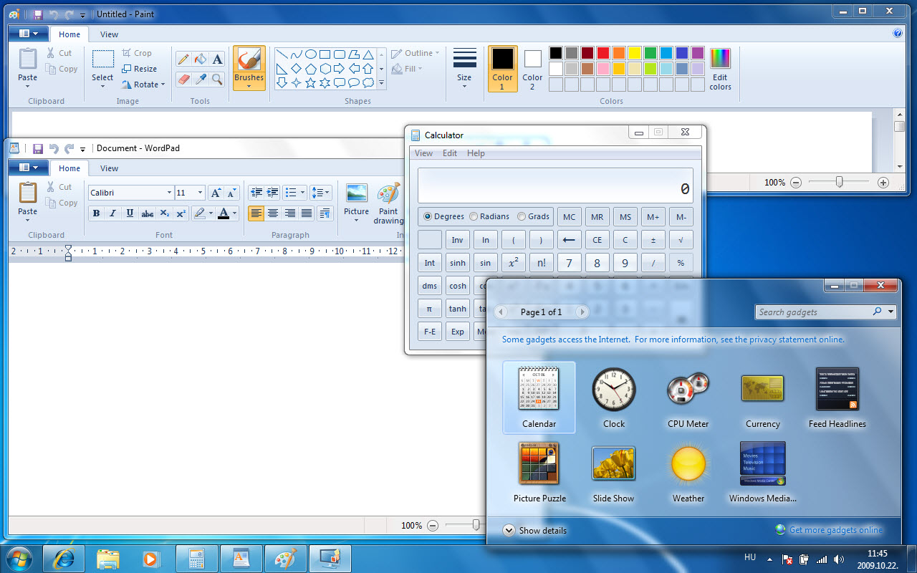Choose the Text tool in Paint
Screen dimensions: 917x573
[x=217, y=59]
